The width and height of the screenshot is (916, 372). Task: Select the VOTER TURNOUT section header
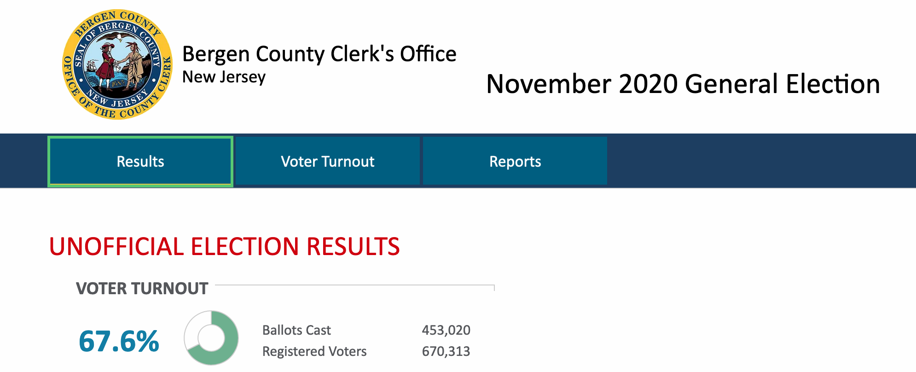tap(142, 289)
